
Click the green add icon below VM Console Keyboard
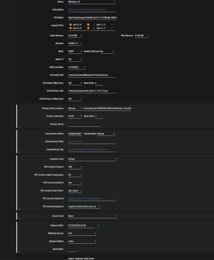(19, 209)
